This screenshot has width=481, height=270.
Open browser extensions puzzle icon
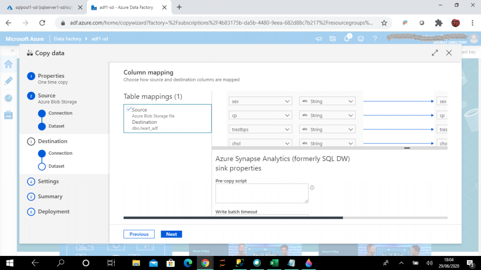(439, 22)
